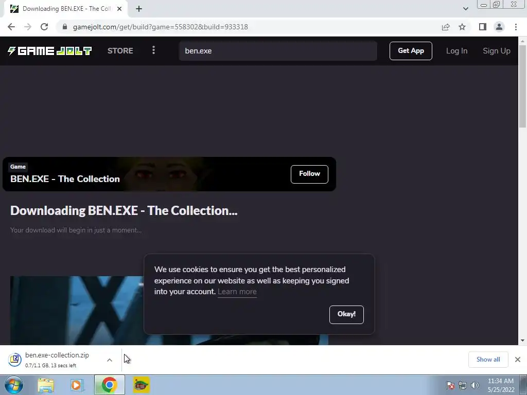Open the Chrome three-dot menu

coord(516,27)
